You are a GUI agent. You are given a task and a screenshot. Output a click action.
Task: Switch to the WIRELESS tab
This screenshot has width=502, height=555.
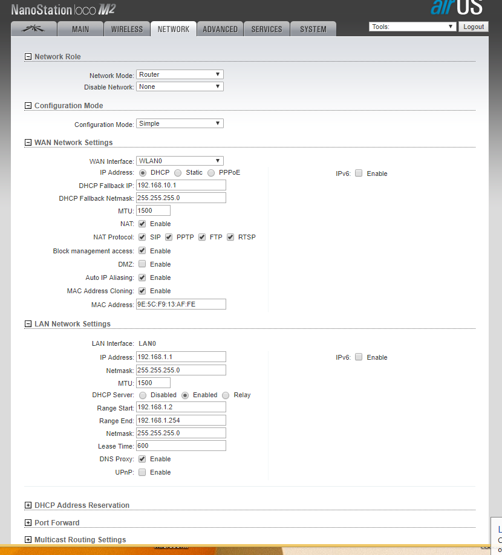coord(127,29)
